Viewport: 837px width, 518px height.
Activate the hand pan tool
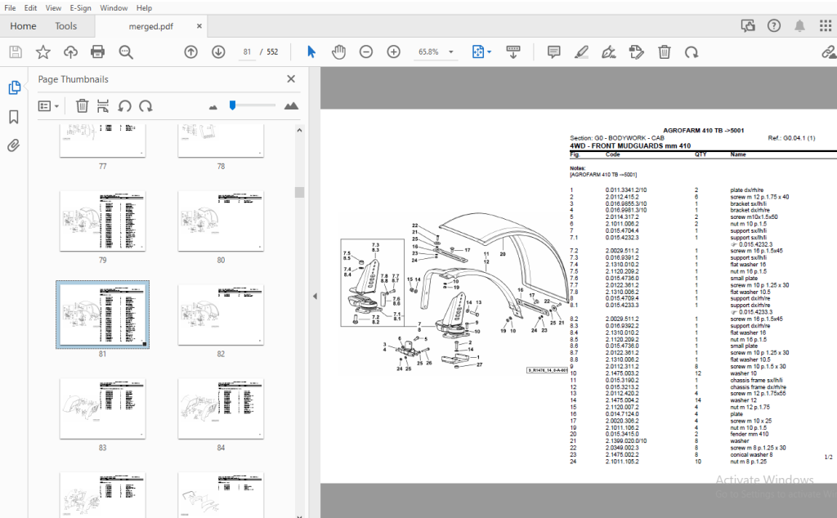(338, 51)
